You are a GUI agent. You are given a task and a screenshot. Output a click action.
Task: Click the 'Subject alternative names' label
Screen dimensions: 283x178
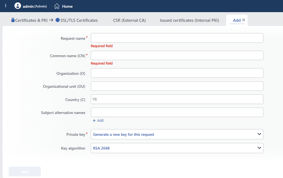[x=63, y=113]
